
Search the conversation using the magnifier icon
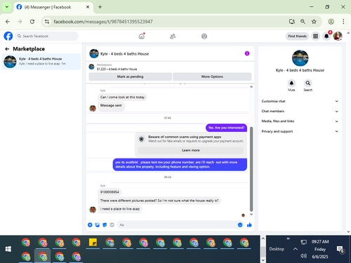pyautogui.click(x=308, y=83)
